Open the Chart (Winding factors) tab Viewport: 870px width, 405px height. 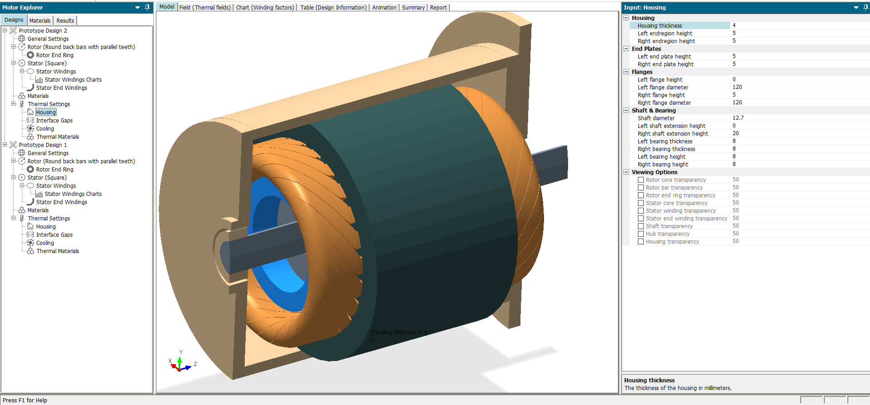(265, 7)
